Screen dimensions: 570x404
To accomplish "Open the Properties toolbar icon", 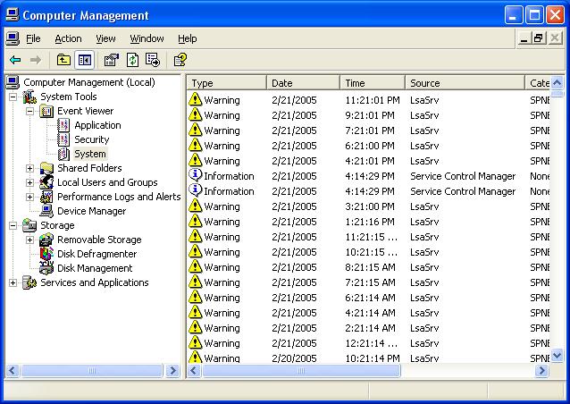I will (112, 60).
